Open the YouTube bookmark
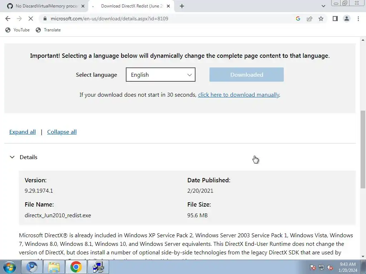 coord(18,30)
